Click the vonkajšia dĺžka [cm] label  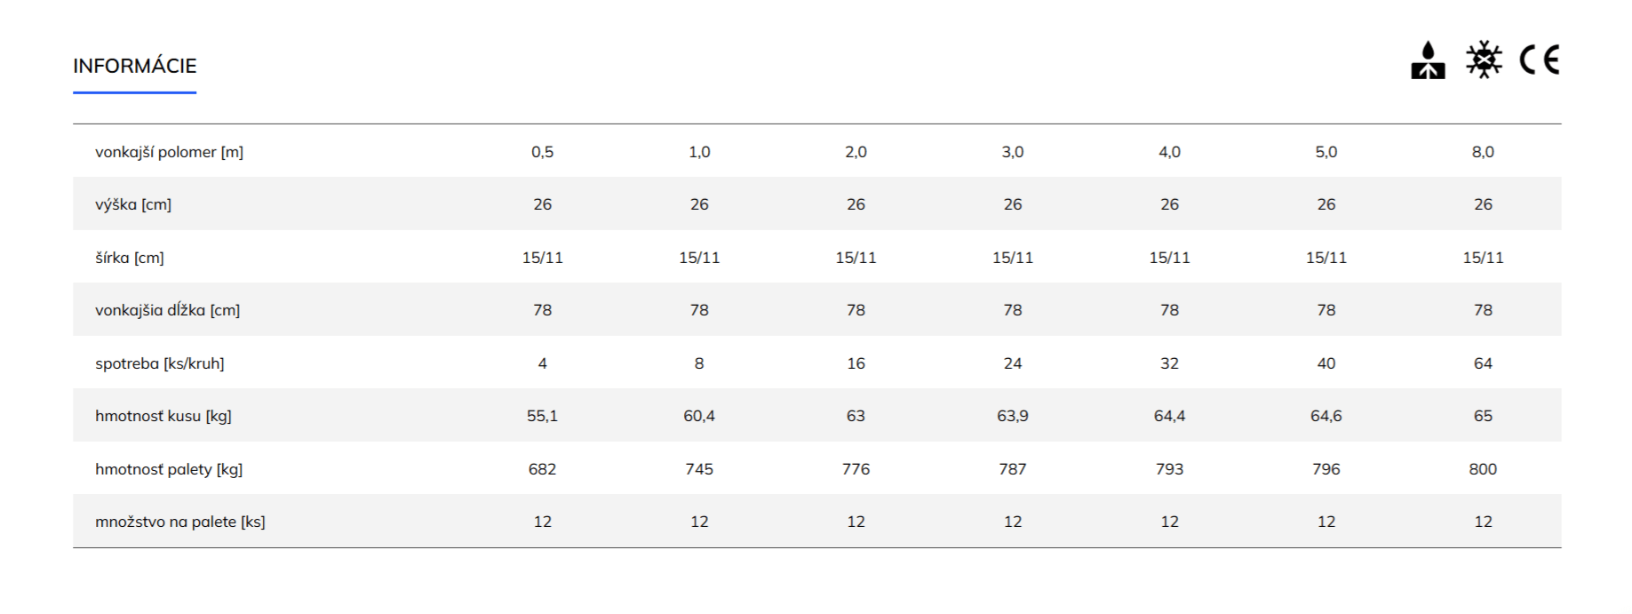point(167,310)
